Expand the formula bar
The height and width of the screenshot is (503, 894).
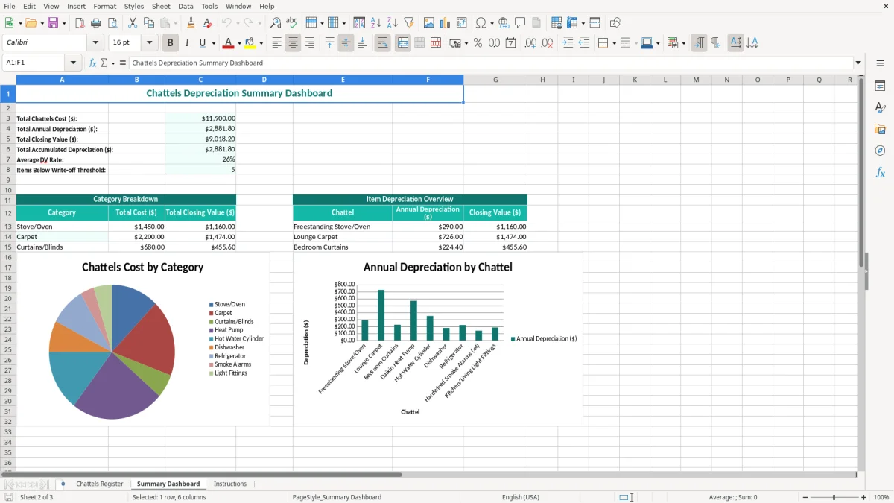click(858, 63)
